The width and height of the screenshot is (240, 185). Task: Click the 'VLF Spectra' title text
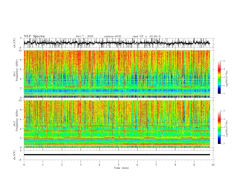(x=34, y=36)
